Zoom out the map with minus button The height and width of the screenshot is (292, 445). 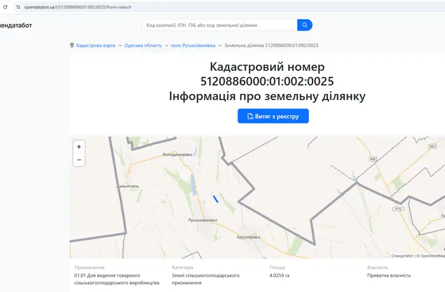pos(79,160)
